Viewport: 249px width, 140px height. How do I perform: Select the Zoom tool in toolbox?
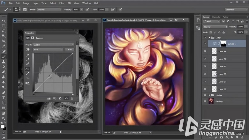pyautogui.click(x=4, y=118)
